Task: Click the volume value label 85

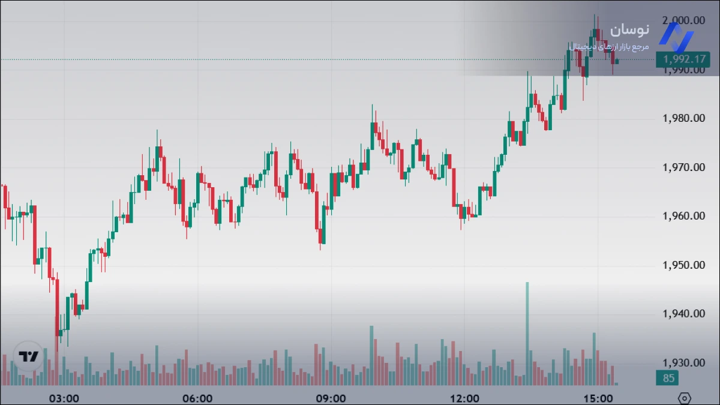Action: click(x=669, y=378)
